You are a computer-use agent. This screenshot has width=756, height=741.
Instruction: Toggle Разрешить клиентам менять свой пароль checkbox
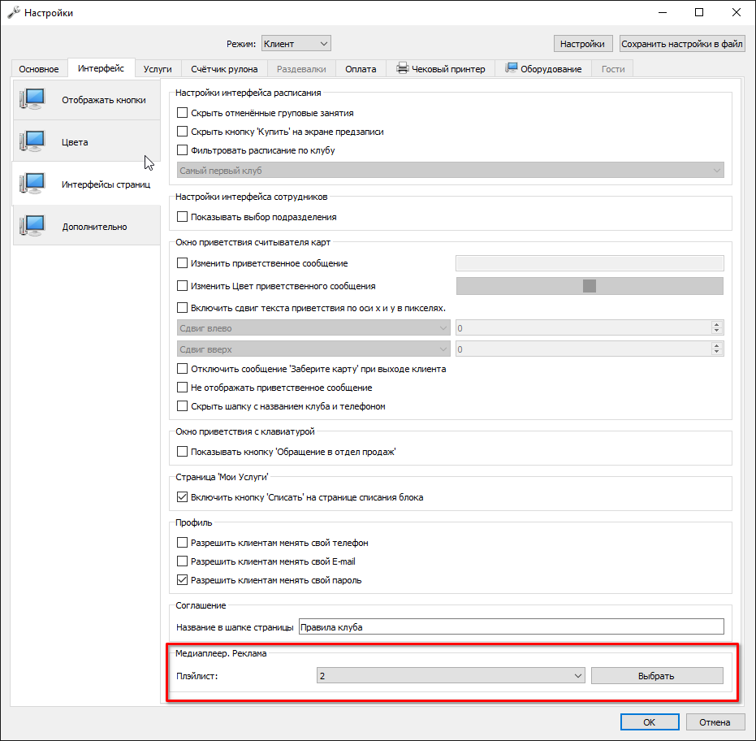click(182, 580)
